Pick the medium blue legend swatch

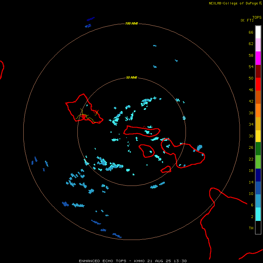(x=258, y=188)
